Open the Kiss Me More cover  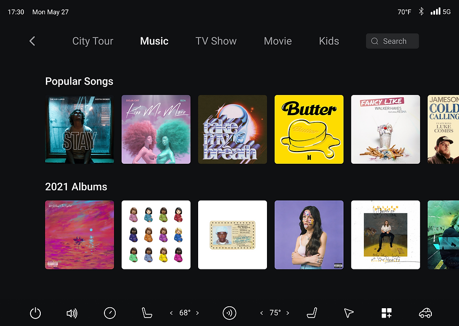[x=156, y=129]
